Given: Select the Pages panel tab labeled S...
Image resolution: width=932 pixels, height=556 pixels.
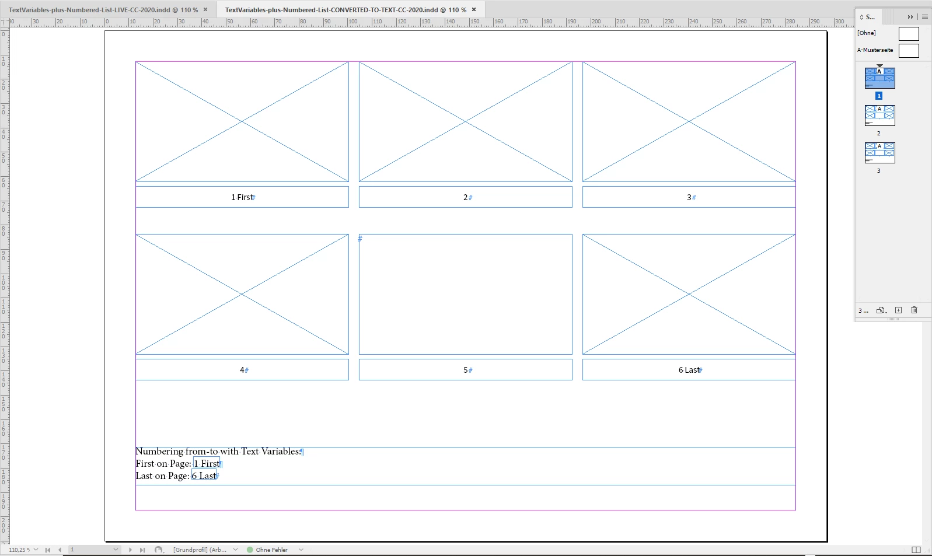Looking at the screenshot, I should click(x=868, y=17).
